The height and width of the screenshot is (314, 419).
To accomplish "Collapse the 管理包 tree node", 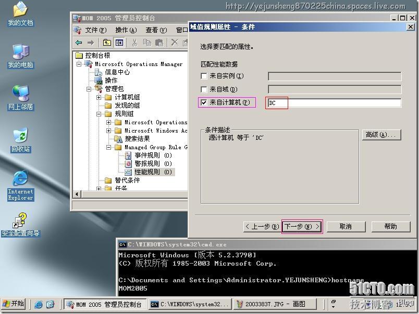I will (x=89, y=89).
